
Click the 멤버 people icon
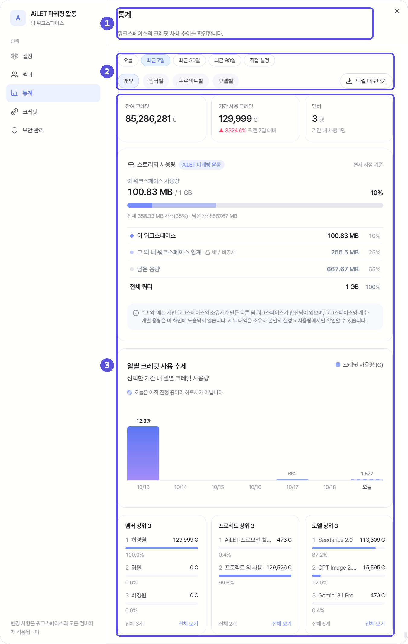pos(15,75)
